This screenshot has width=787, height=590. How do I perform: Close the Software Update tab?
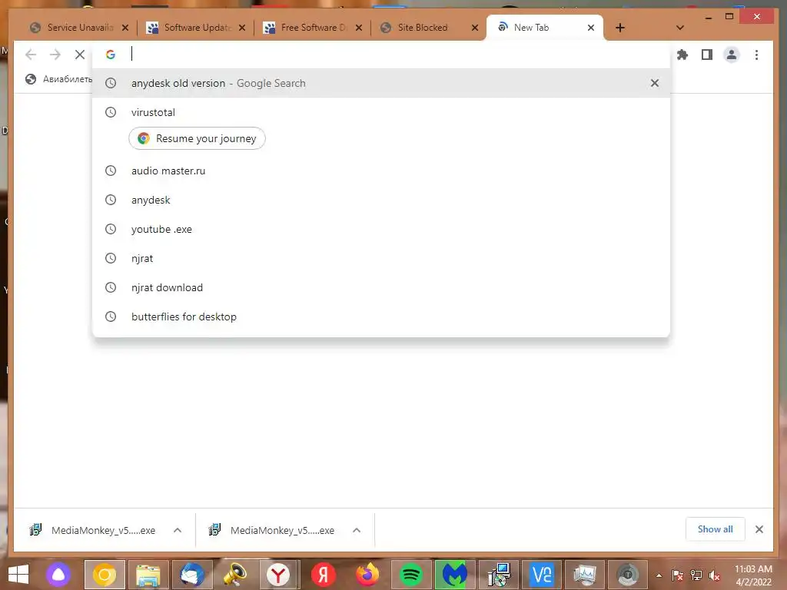242,28
